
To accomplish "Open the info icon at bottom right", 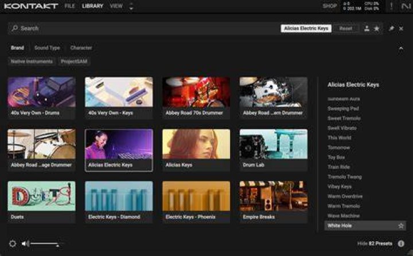I will point(401,243).
